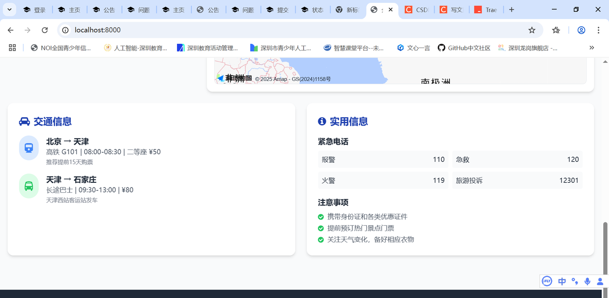
Task: Open the 文心一言 bookmark
Action: pos(413,48)
